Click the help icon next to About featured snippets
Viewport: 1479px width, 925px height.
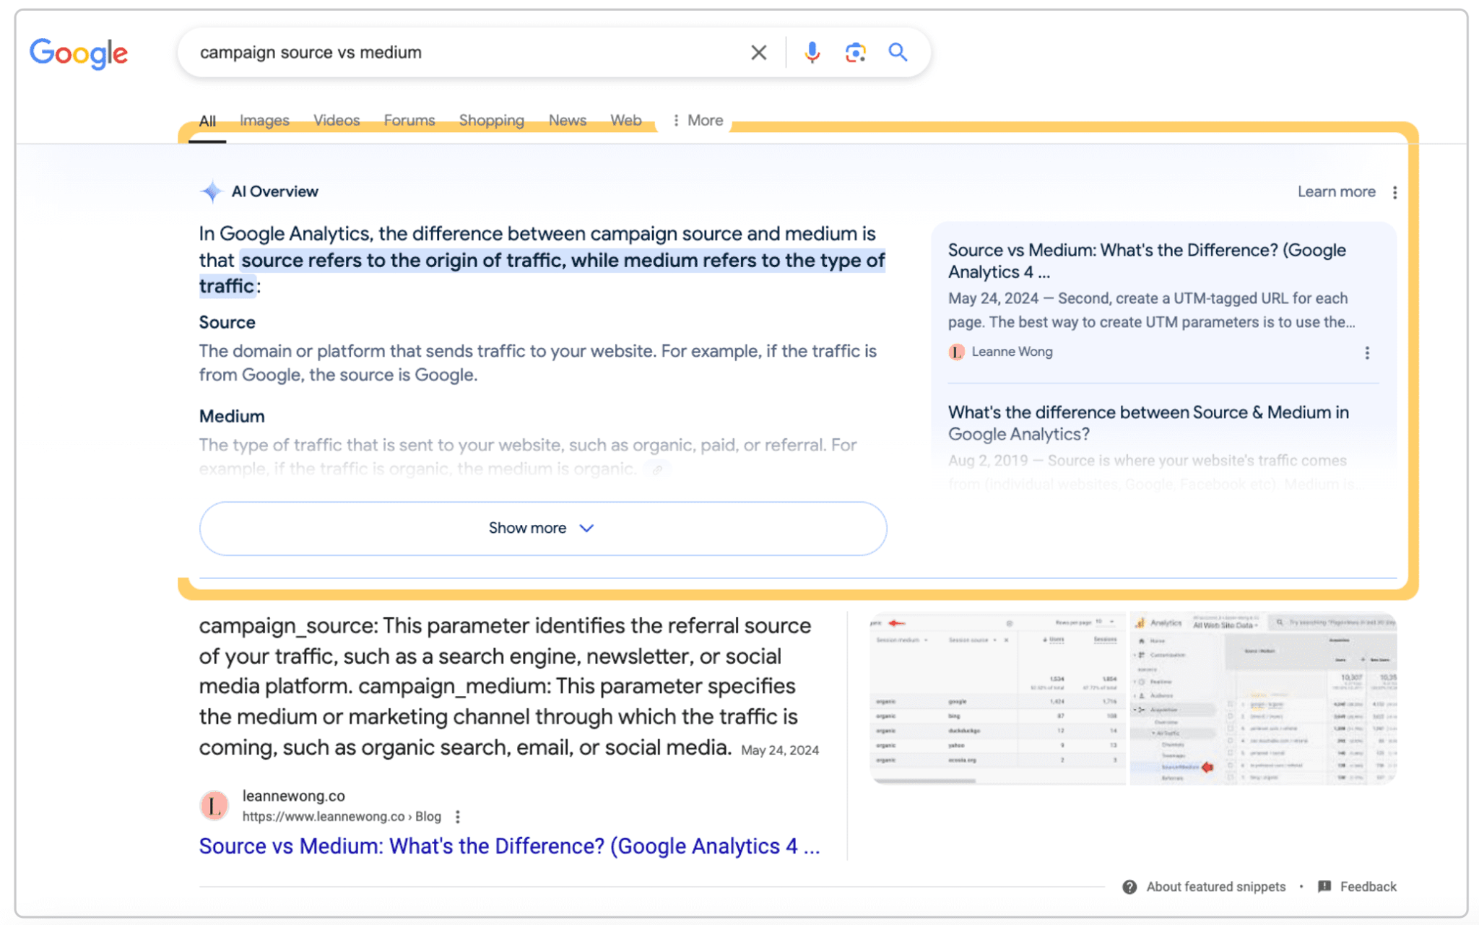coord(1129,886)
